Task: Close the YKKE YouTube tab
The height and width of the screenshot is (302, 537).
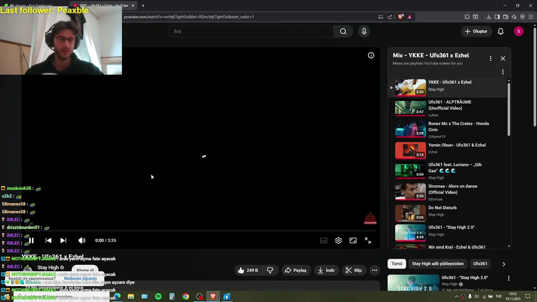Action: [133, 5]
